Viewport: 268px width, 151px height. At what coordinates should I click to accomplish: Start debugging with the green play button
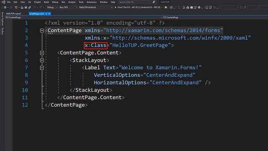point(116,8)
